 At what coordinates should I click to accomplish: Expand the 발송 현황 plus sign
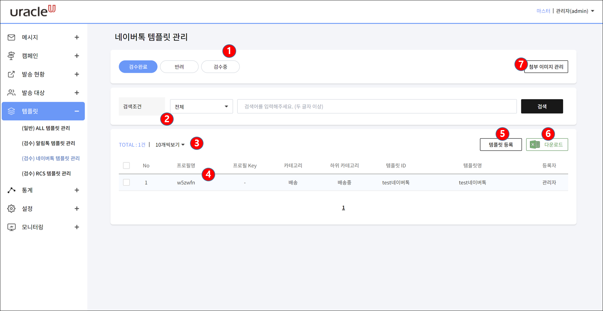[x=77, y=74]
